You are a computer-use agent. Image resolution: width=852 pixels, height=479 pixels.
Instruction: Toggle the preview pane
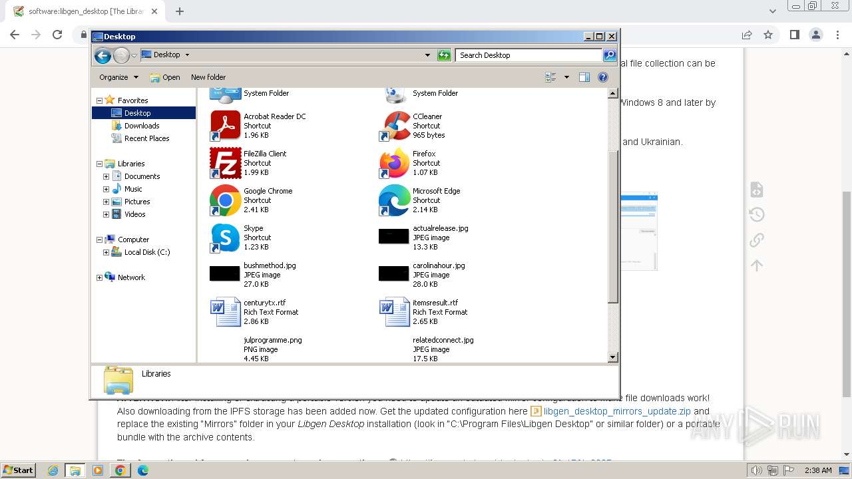(x=584, y=77)
